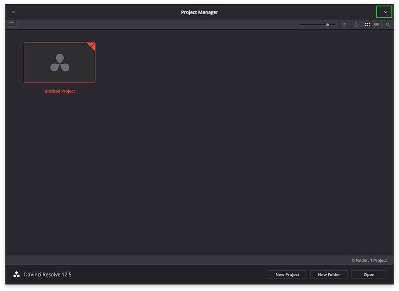The height and width of the screenshot is (291, 399).
Task: Switch to list view
Action: pos(376,25)
